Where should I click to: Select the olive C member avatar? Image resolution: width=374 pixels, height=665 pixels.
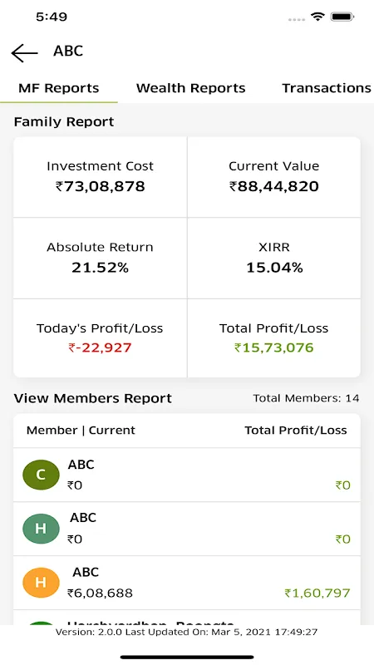pyautogui.click(x=41, y=475)
